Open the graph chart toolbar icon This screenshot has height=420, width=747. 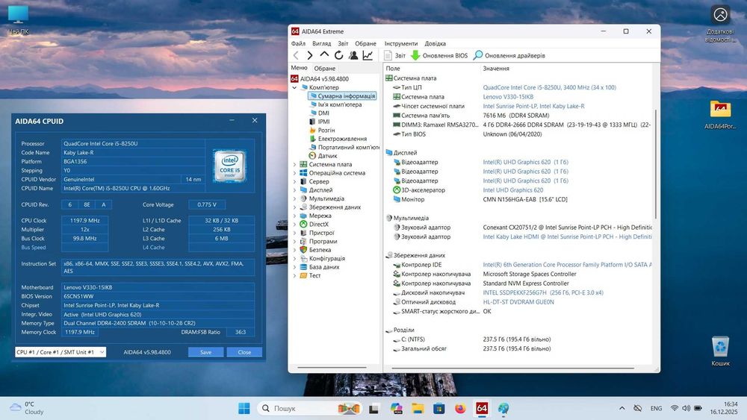tap(368, 56)
